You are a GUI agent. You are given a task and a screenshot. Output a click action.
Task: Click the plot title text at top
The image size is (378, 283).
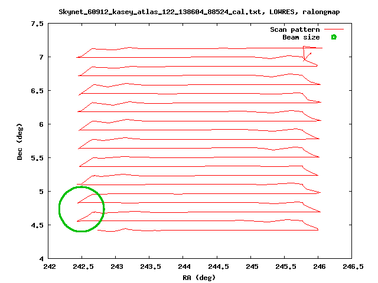[199, 12]
